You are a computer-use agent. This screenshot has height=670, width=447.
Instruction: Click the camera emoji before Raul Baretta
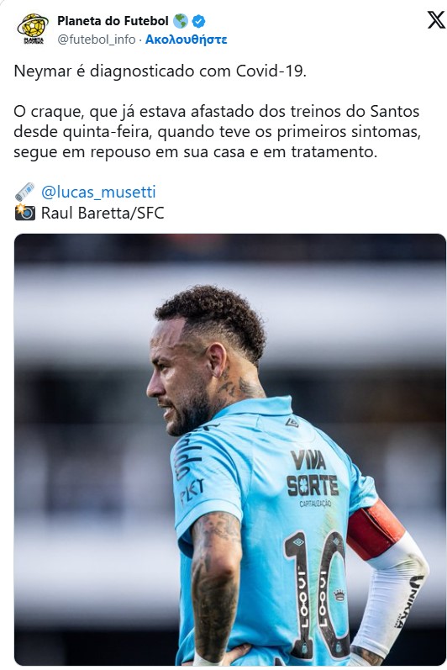24,213
